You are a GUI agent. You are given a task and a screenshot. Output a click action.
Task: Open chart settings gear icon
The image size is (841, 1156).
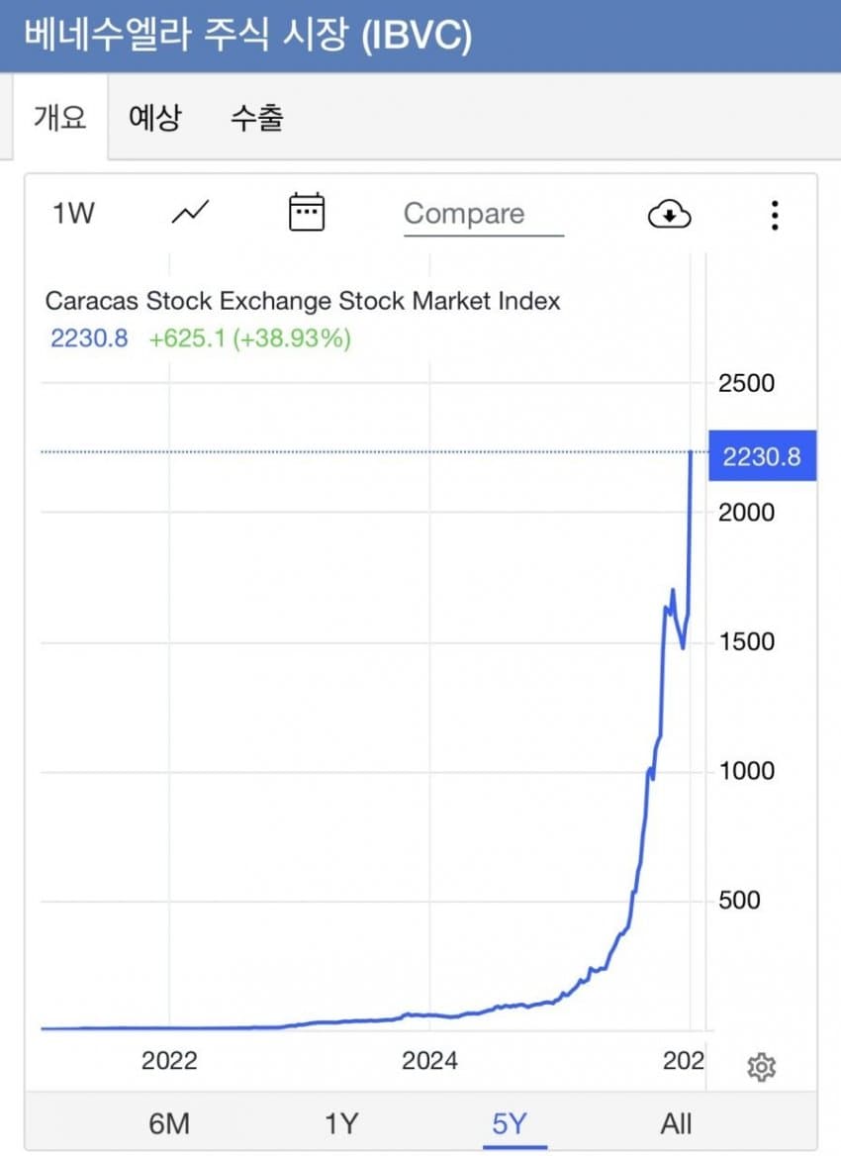761,1067
